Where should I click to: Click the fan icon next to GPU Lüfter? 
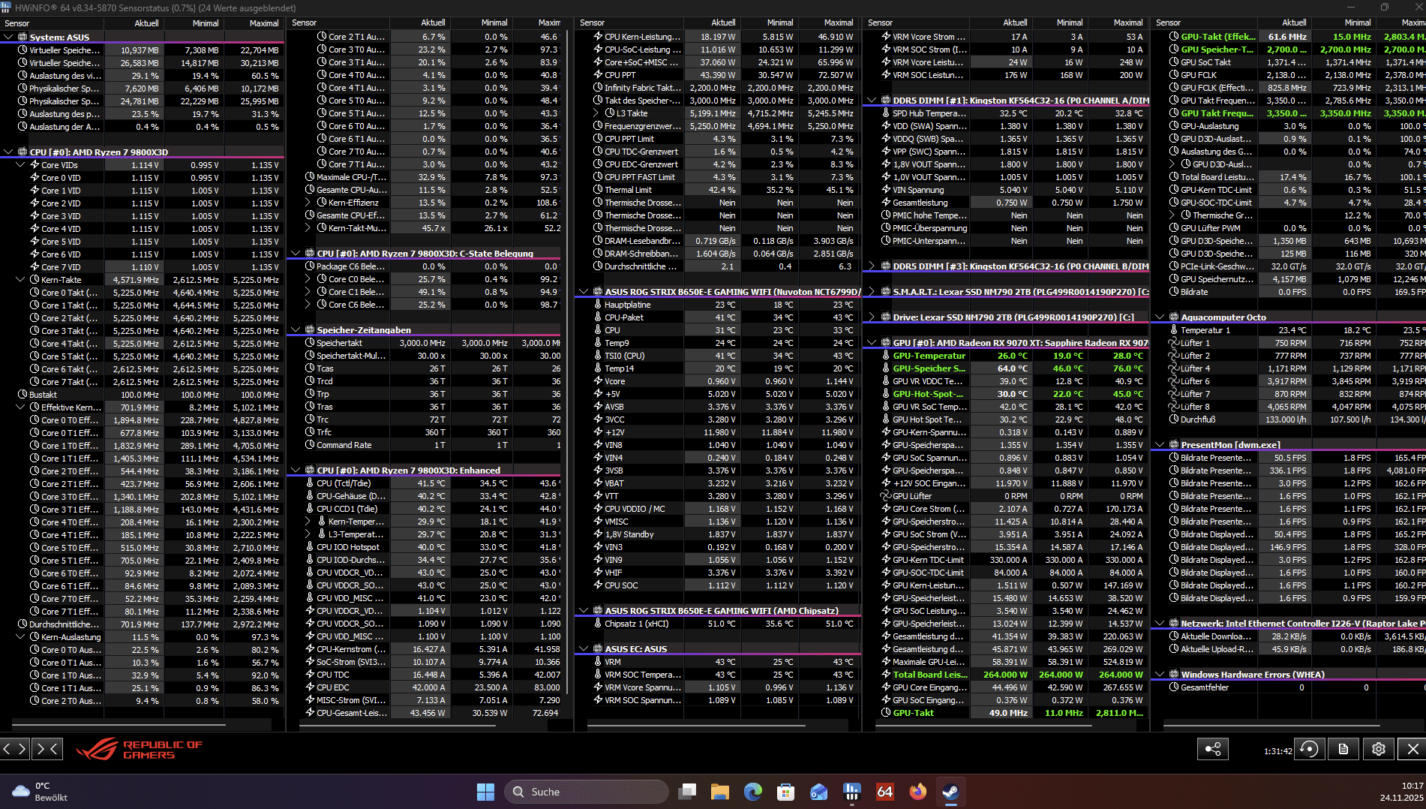pyautogui.click(x=886, y=496)
